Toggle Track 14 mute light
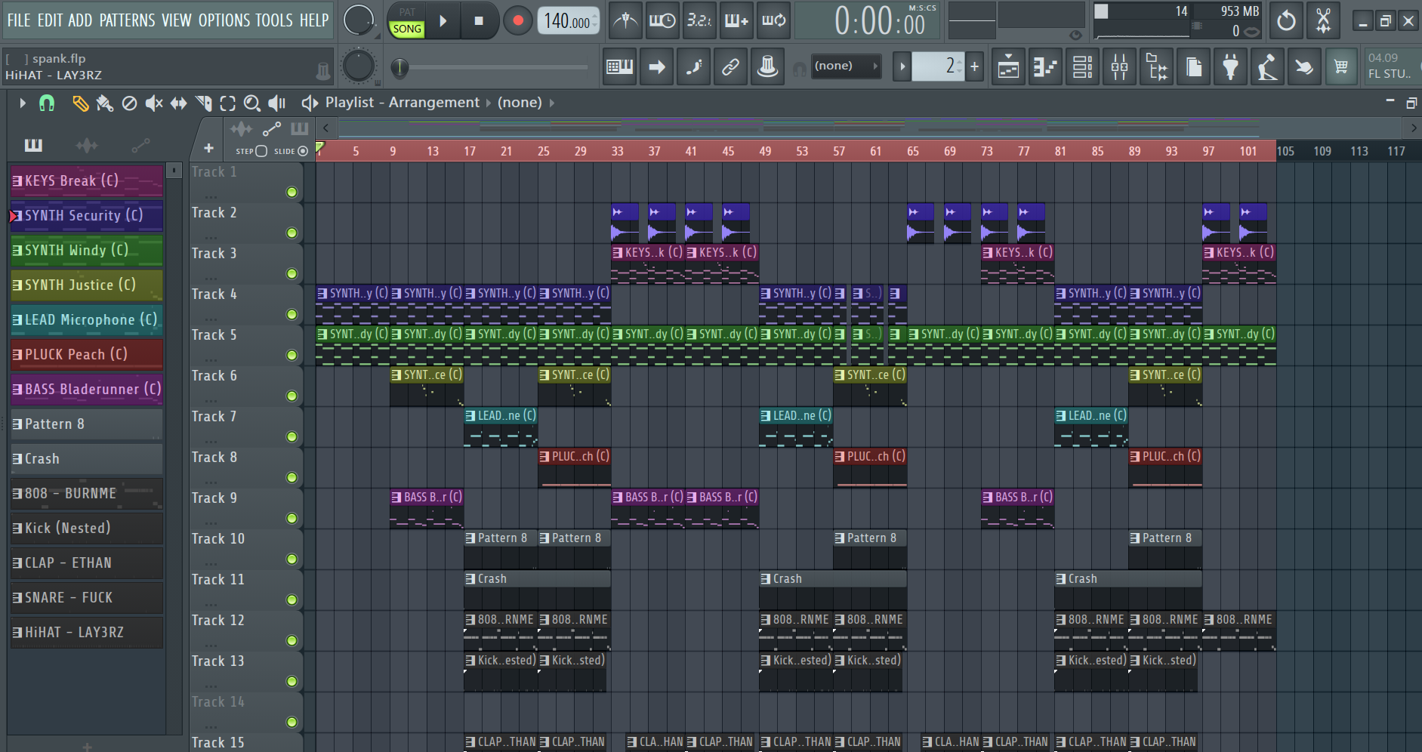This screenshot has height=752, width=1422. point(291,722)
